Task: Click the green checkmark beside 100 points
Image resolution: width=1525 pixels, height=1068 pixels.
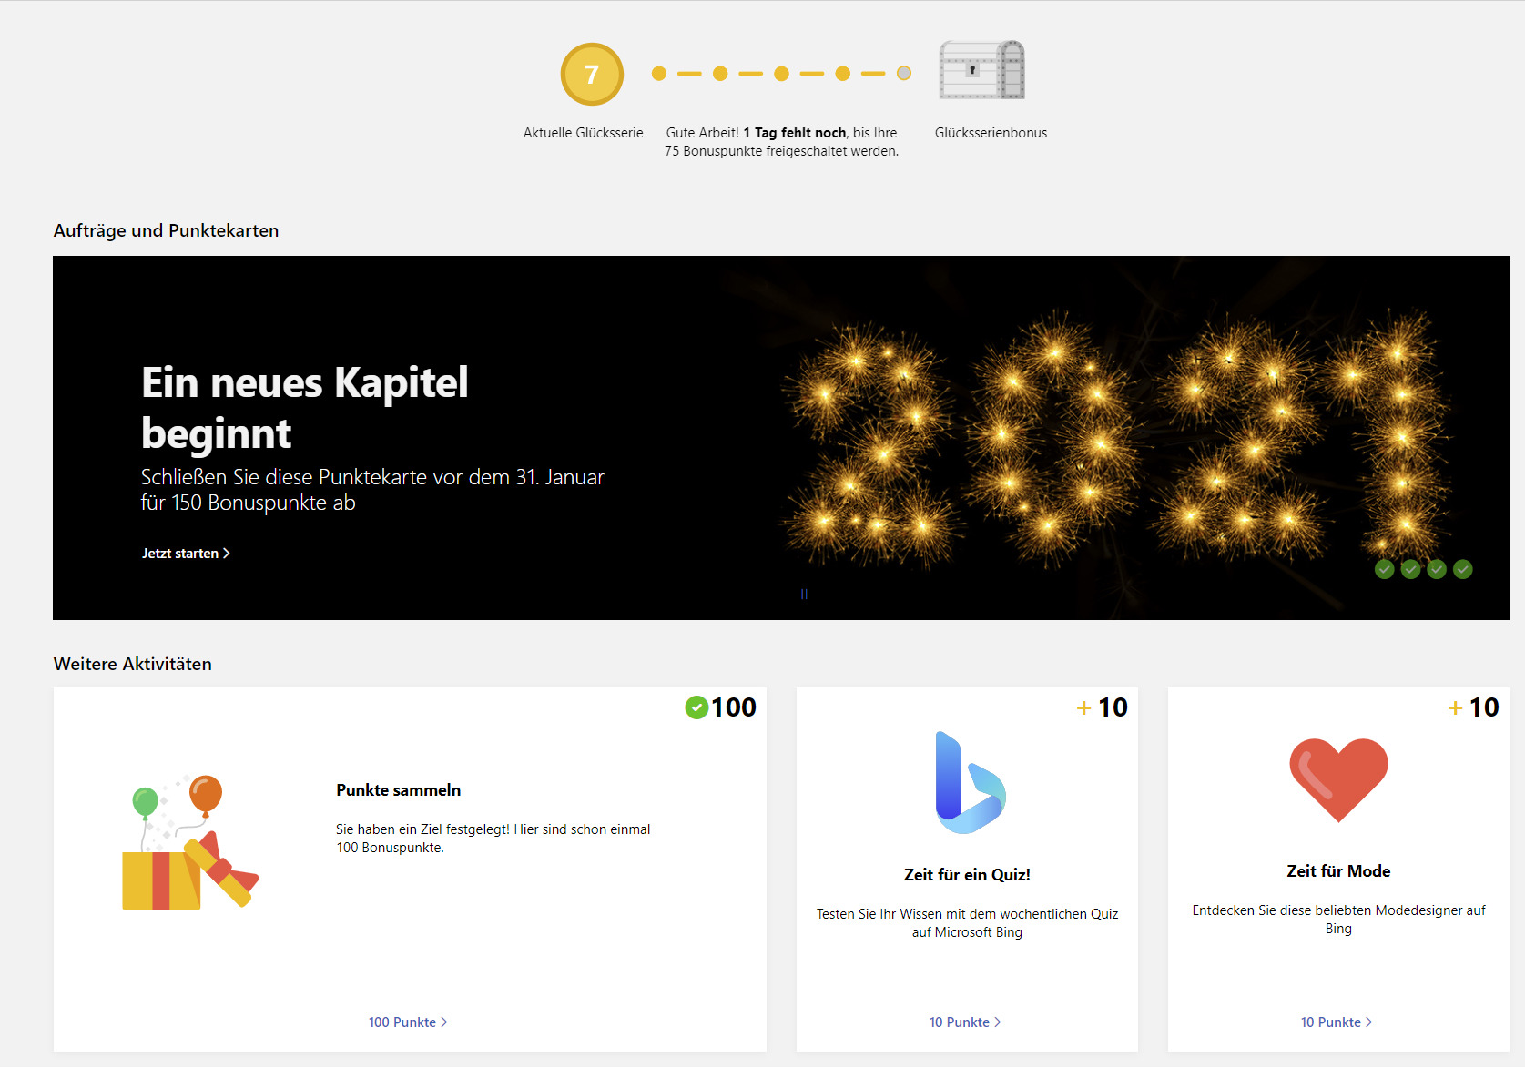Action: click(696, 707)
